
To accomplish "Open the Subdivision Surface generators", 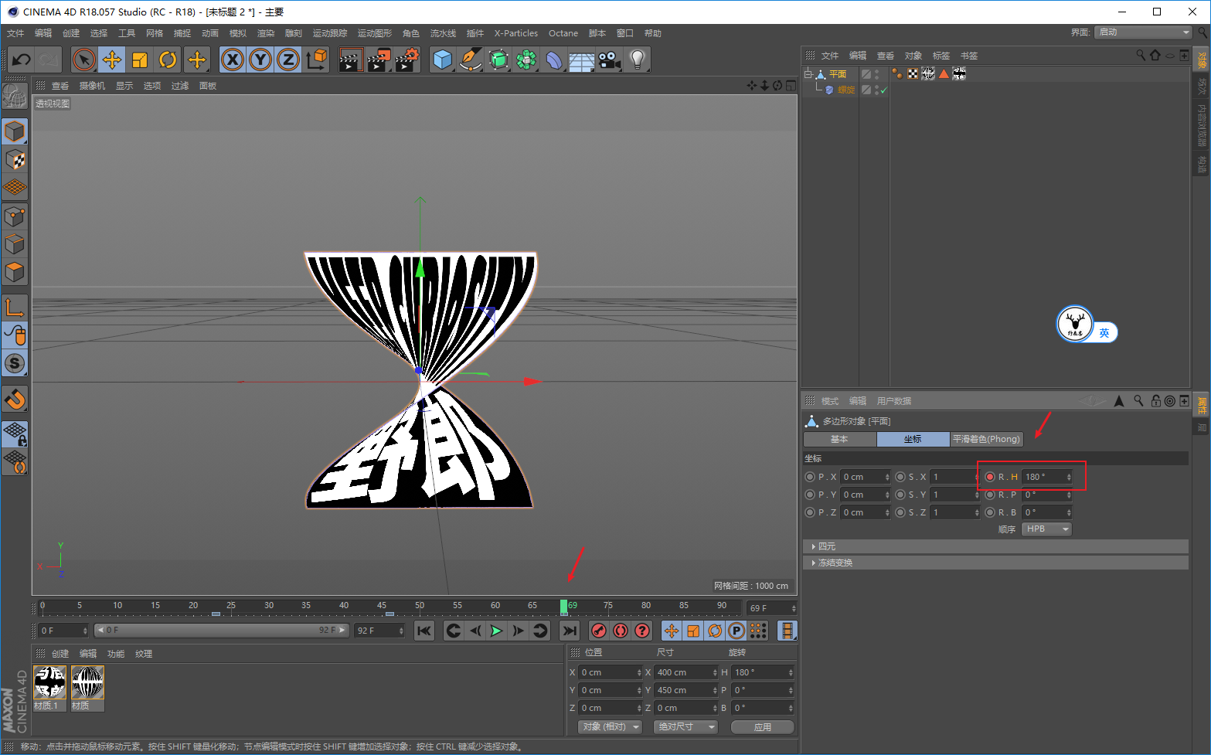I will coord(498,60).
